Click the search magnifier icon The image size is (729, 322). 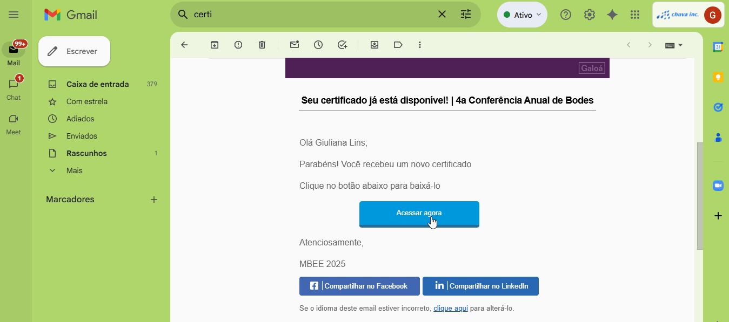[183, 15]
